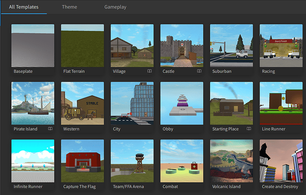Click the Starting Place book icon
This screenshot has width=306, height=195.
click(x=249, y=129)
